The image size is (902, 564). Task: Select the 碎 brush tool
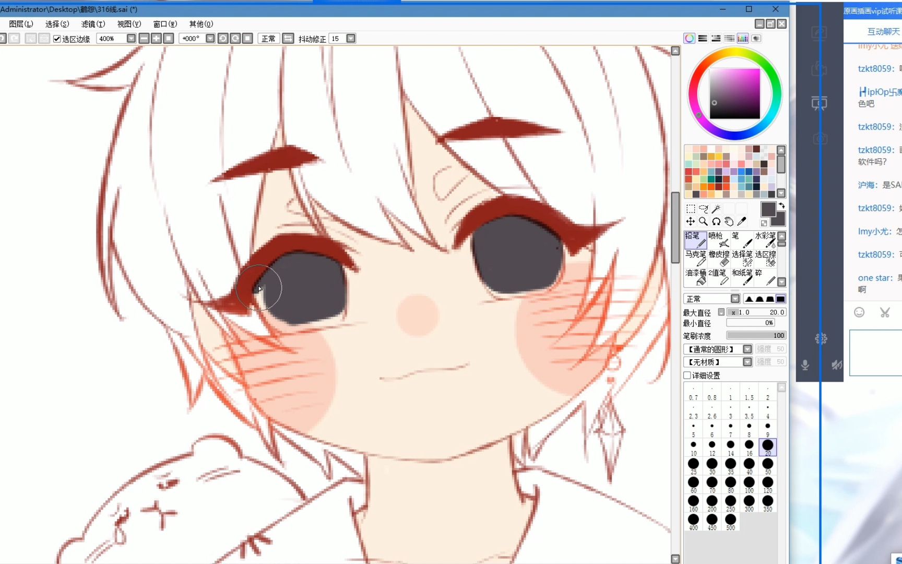pos(766,277)
